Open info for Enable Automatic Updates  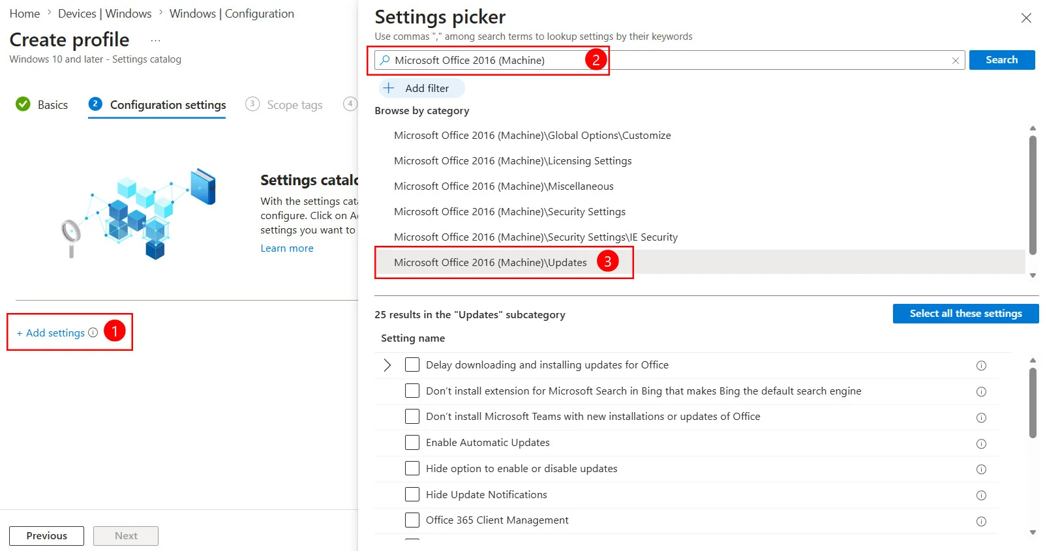point(981,443)
